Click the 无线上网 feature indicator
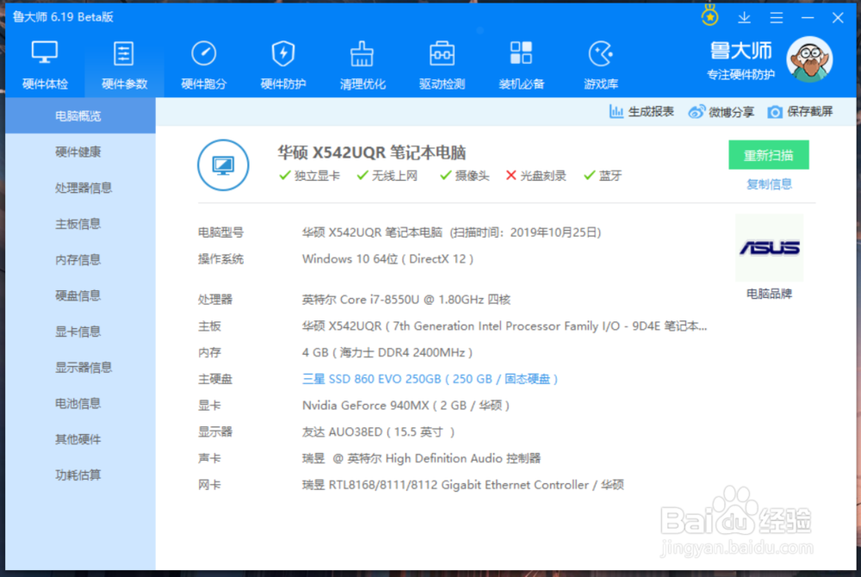The height and width of the screenshot is (577, 861). [x=387, y=176]
